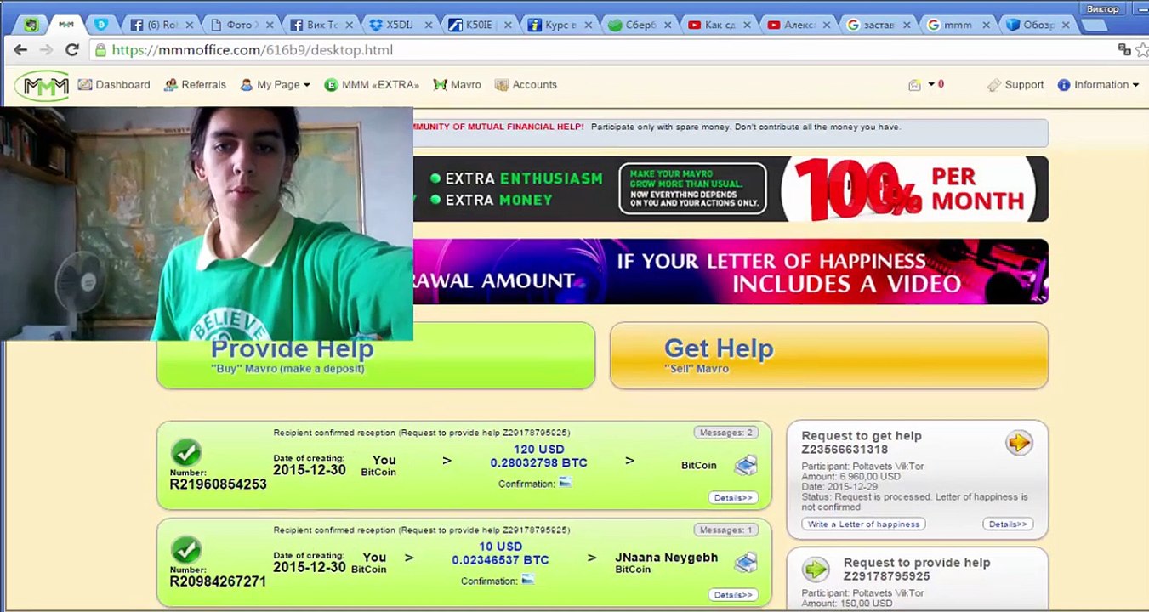Click the Letter of Happiness video banner
1149x612 pixels.
731,271
